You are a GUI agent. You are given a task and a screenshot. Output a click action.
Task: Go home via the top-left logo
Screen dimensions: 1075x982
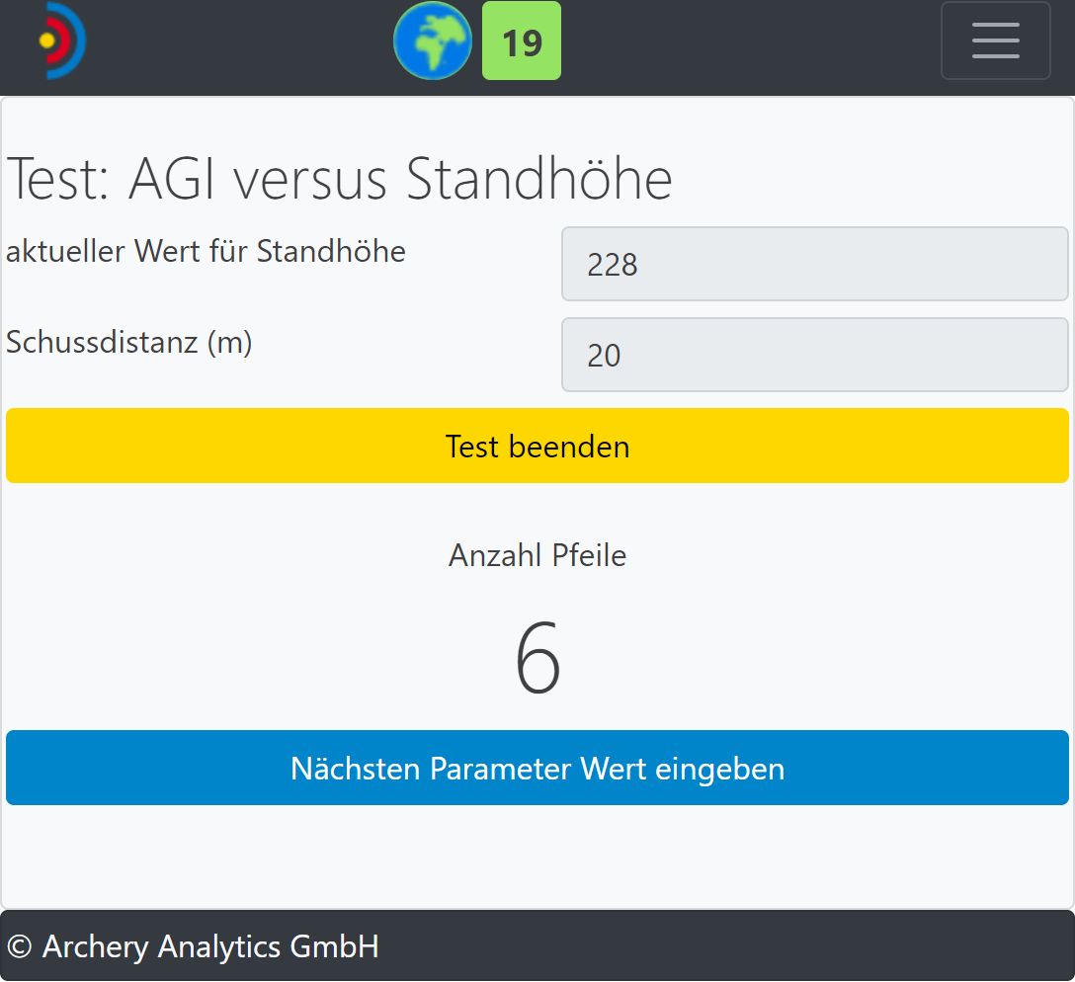coord(61,41)
